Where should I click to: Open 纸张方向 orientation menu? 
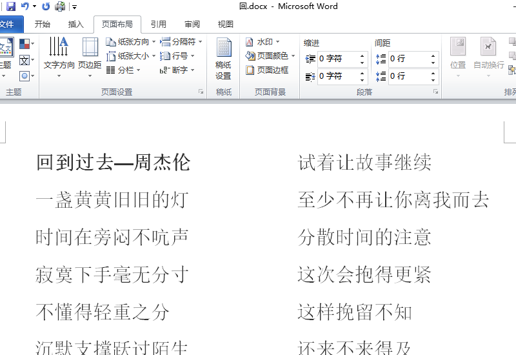[131, 42]
